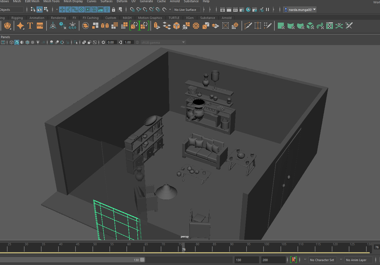This screenshot has height=265, width=380.
Task: Click the Freeze Transformations snowflake icon
Action: click(72, 26)
